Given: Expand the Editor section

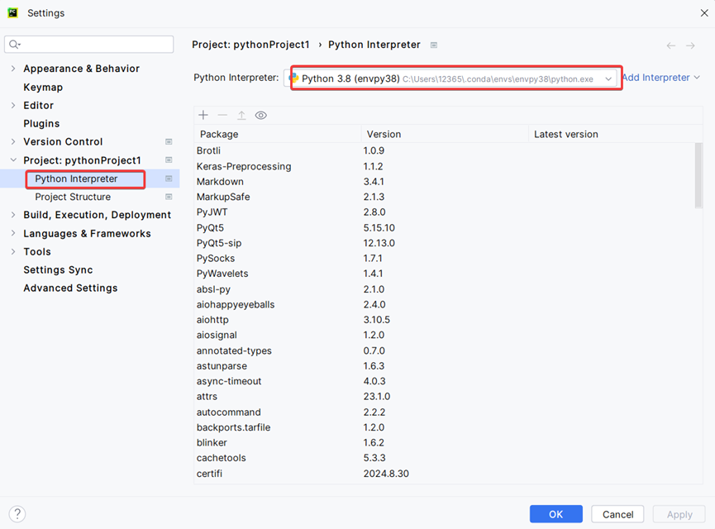Looking at the screenshot, I should [x=13, y=105].
